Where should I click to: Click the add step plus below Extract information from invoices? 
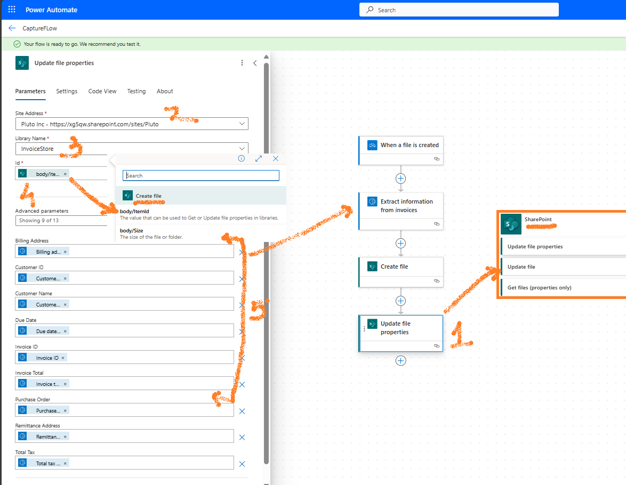click(x=401, y=243)
